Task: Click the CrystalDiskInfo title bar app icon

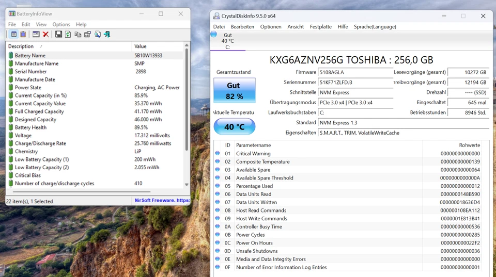Action: pyautogui.click(x=216, y=16)
